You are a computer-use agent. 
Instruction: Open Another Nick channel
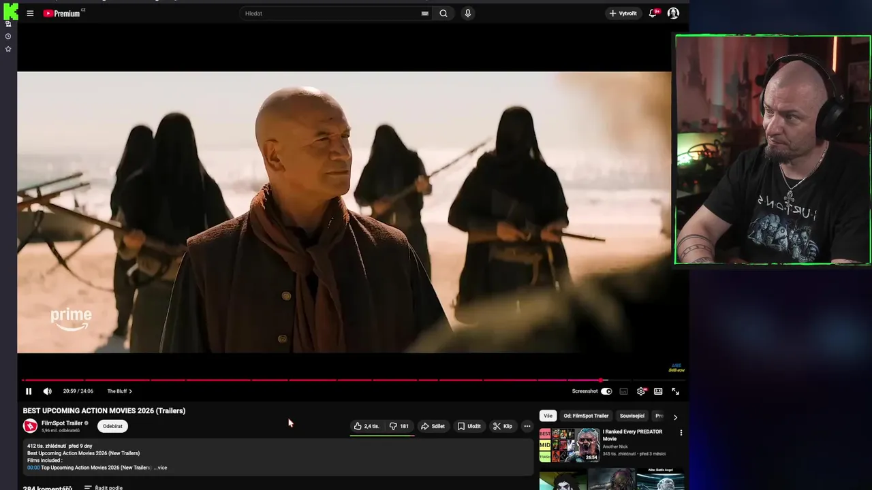(x=615, y=446)
